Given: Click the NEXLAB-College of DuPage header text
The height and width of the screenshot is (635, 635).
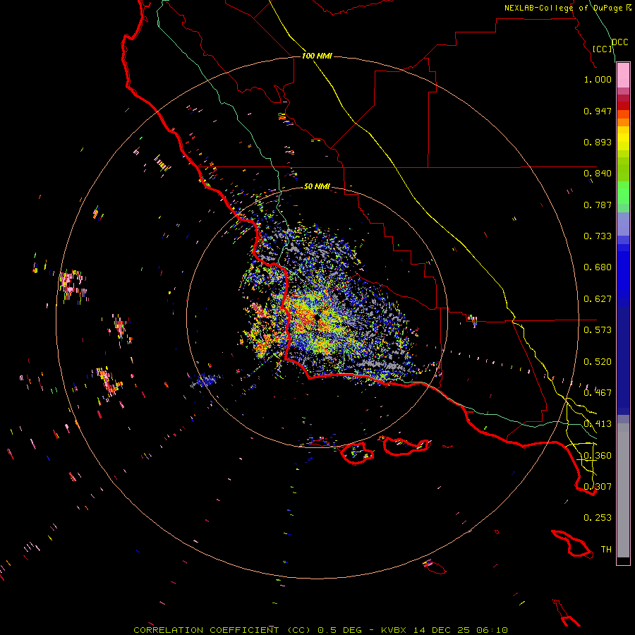Looking at the screenshot, I should [x=563, y=8].
